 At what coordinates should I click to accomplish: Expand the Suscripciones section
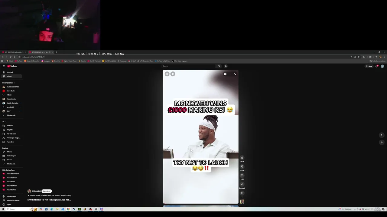pyautogui.click(x=8, y=83)
